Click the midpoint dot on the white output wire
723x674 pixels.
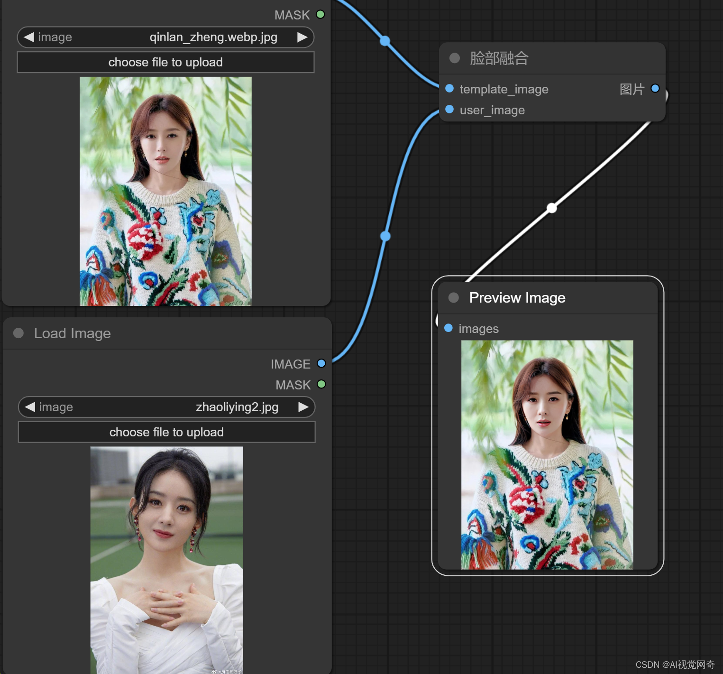[x=551, y=208]
